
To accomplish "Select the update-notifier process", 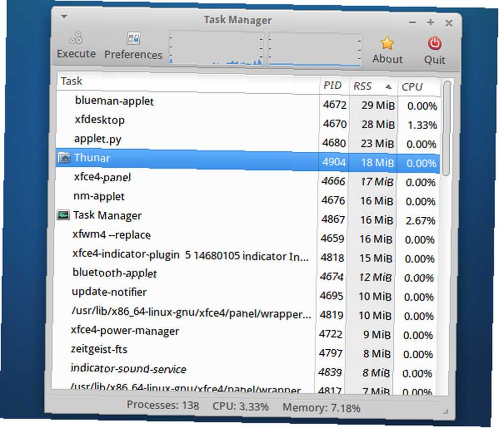I will point(109,291).
